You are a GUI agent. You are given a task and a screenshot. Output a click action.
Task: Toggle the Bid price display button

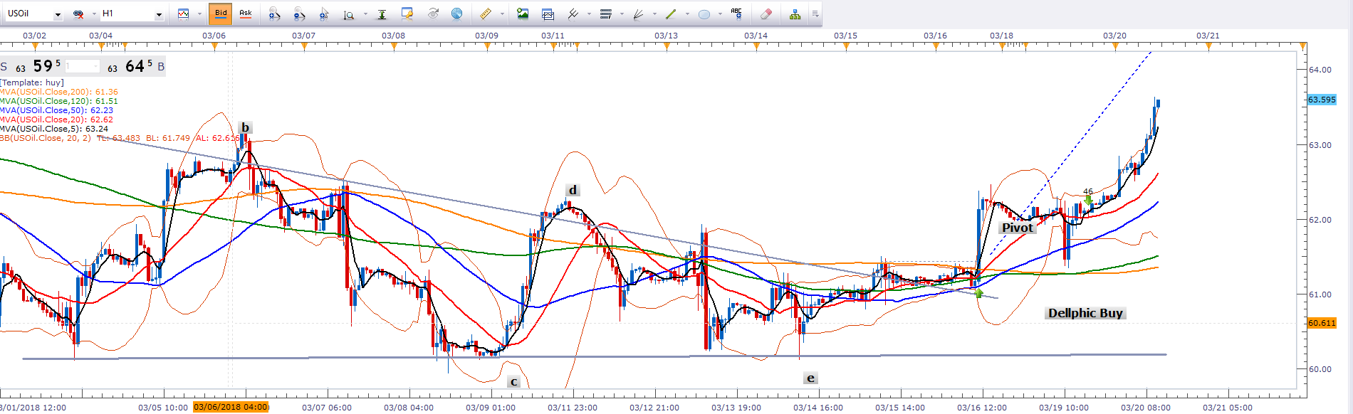pos(221,14)
